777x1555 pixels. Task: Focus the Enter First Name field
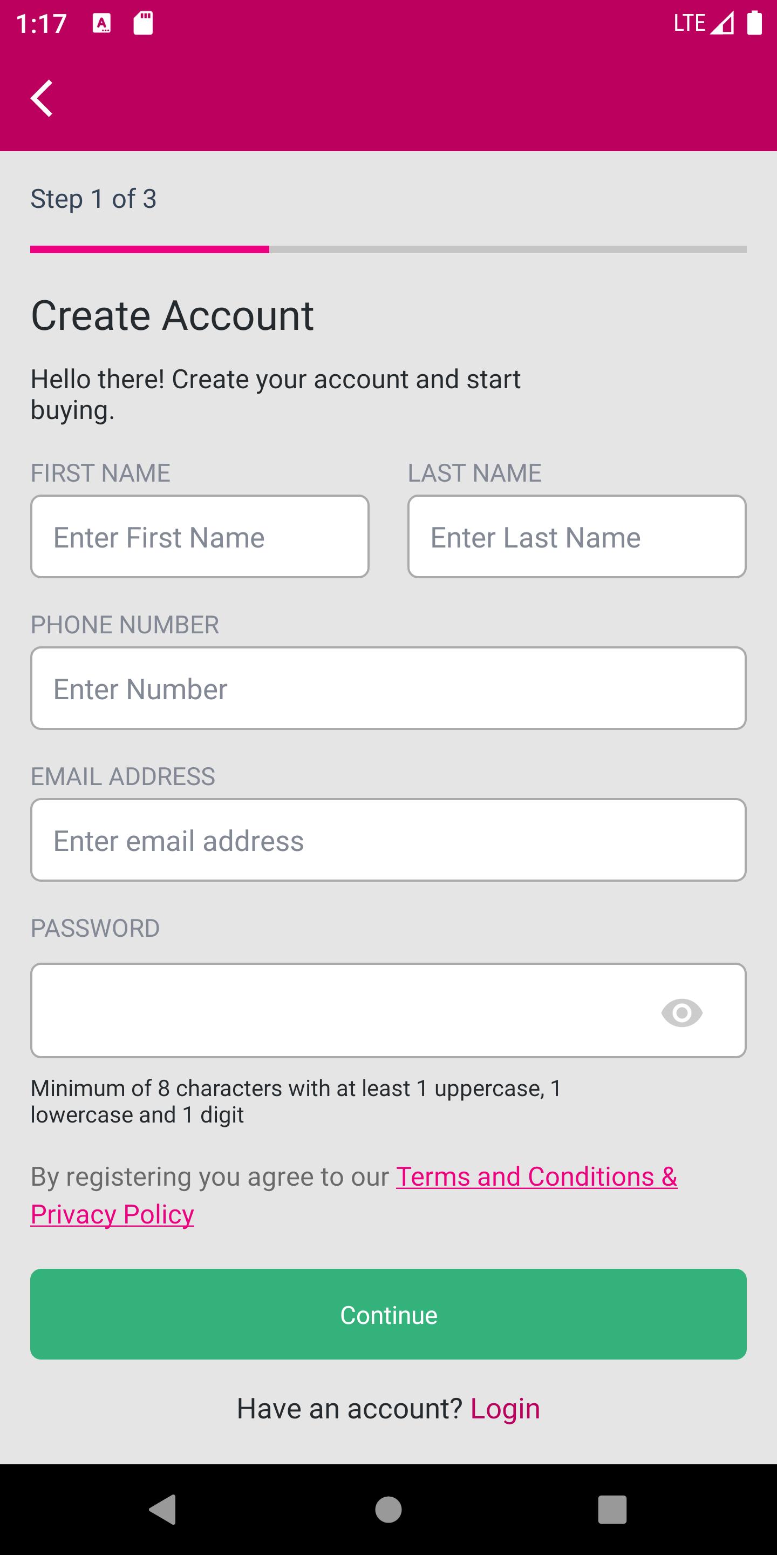click(x=200, y=537)
